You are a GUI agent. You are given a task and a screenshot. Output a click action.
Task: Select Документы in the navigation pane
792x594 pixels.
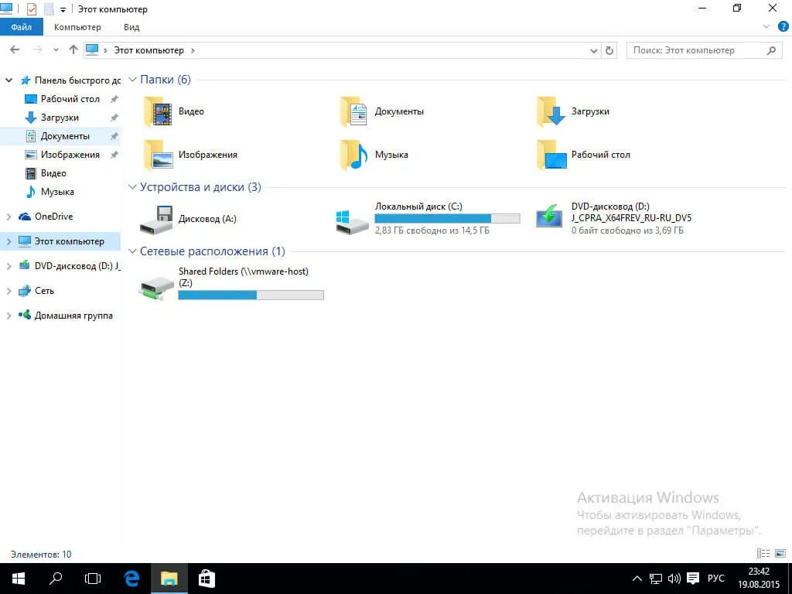[x=65, y=136]
